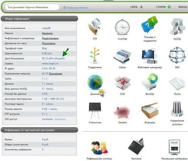Click the Дата блокировки value 09.12.2014
The height and width of the screenshot is (161, 188).
53,59
